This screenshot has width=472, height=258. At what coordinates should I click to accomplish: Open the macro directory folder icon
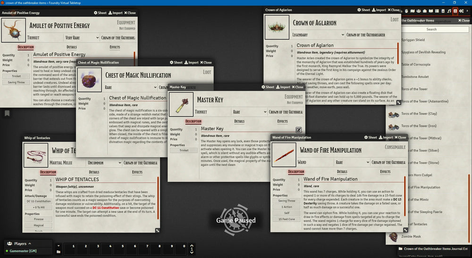point(59,252)
